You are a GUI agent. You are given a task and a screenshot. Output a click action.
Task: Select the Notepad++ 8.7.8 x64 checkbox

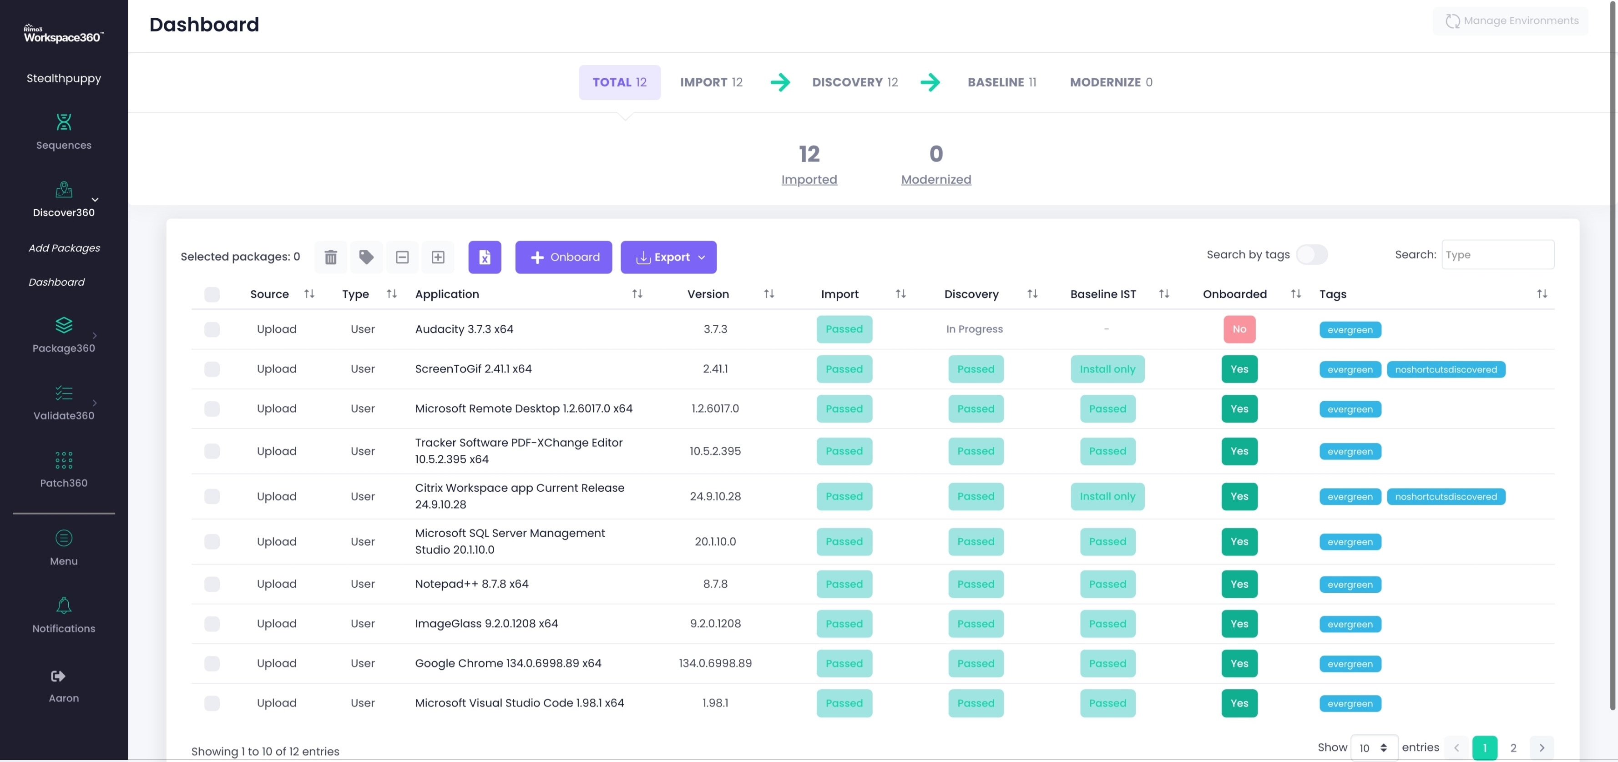[212, 584]
